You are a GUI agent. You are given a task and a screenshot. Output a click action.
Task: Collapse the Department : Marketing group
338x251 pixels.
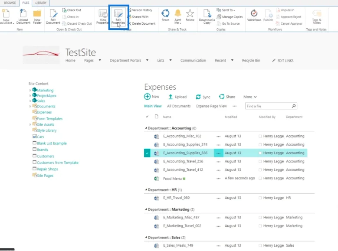(x=146, y=209)
